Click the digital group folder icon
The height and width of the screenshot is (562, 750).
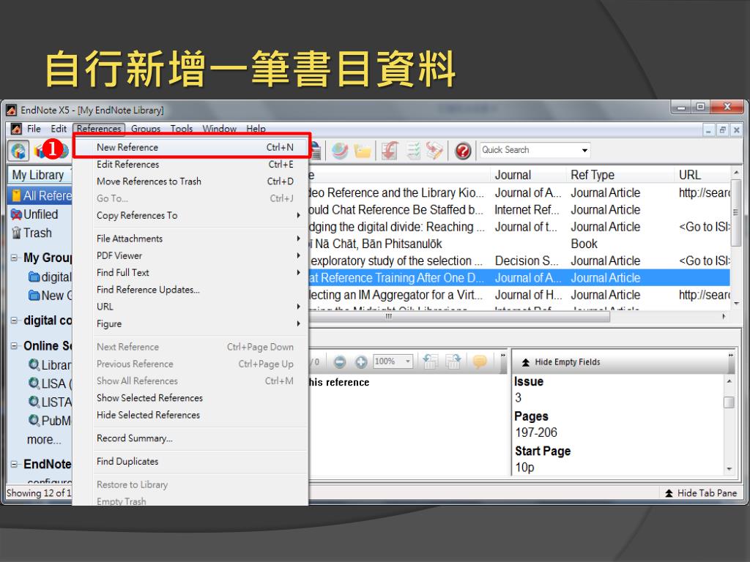pos(34,277)
